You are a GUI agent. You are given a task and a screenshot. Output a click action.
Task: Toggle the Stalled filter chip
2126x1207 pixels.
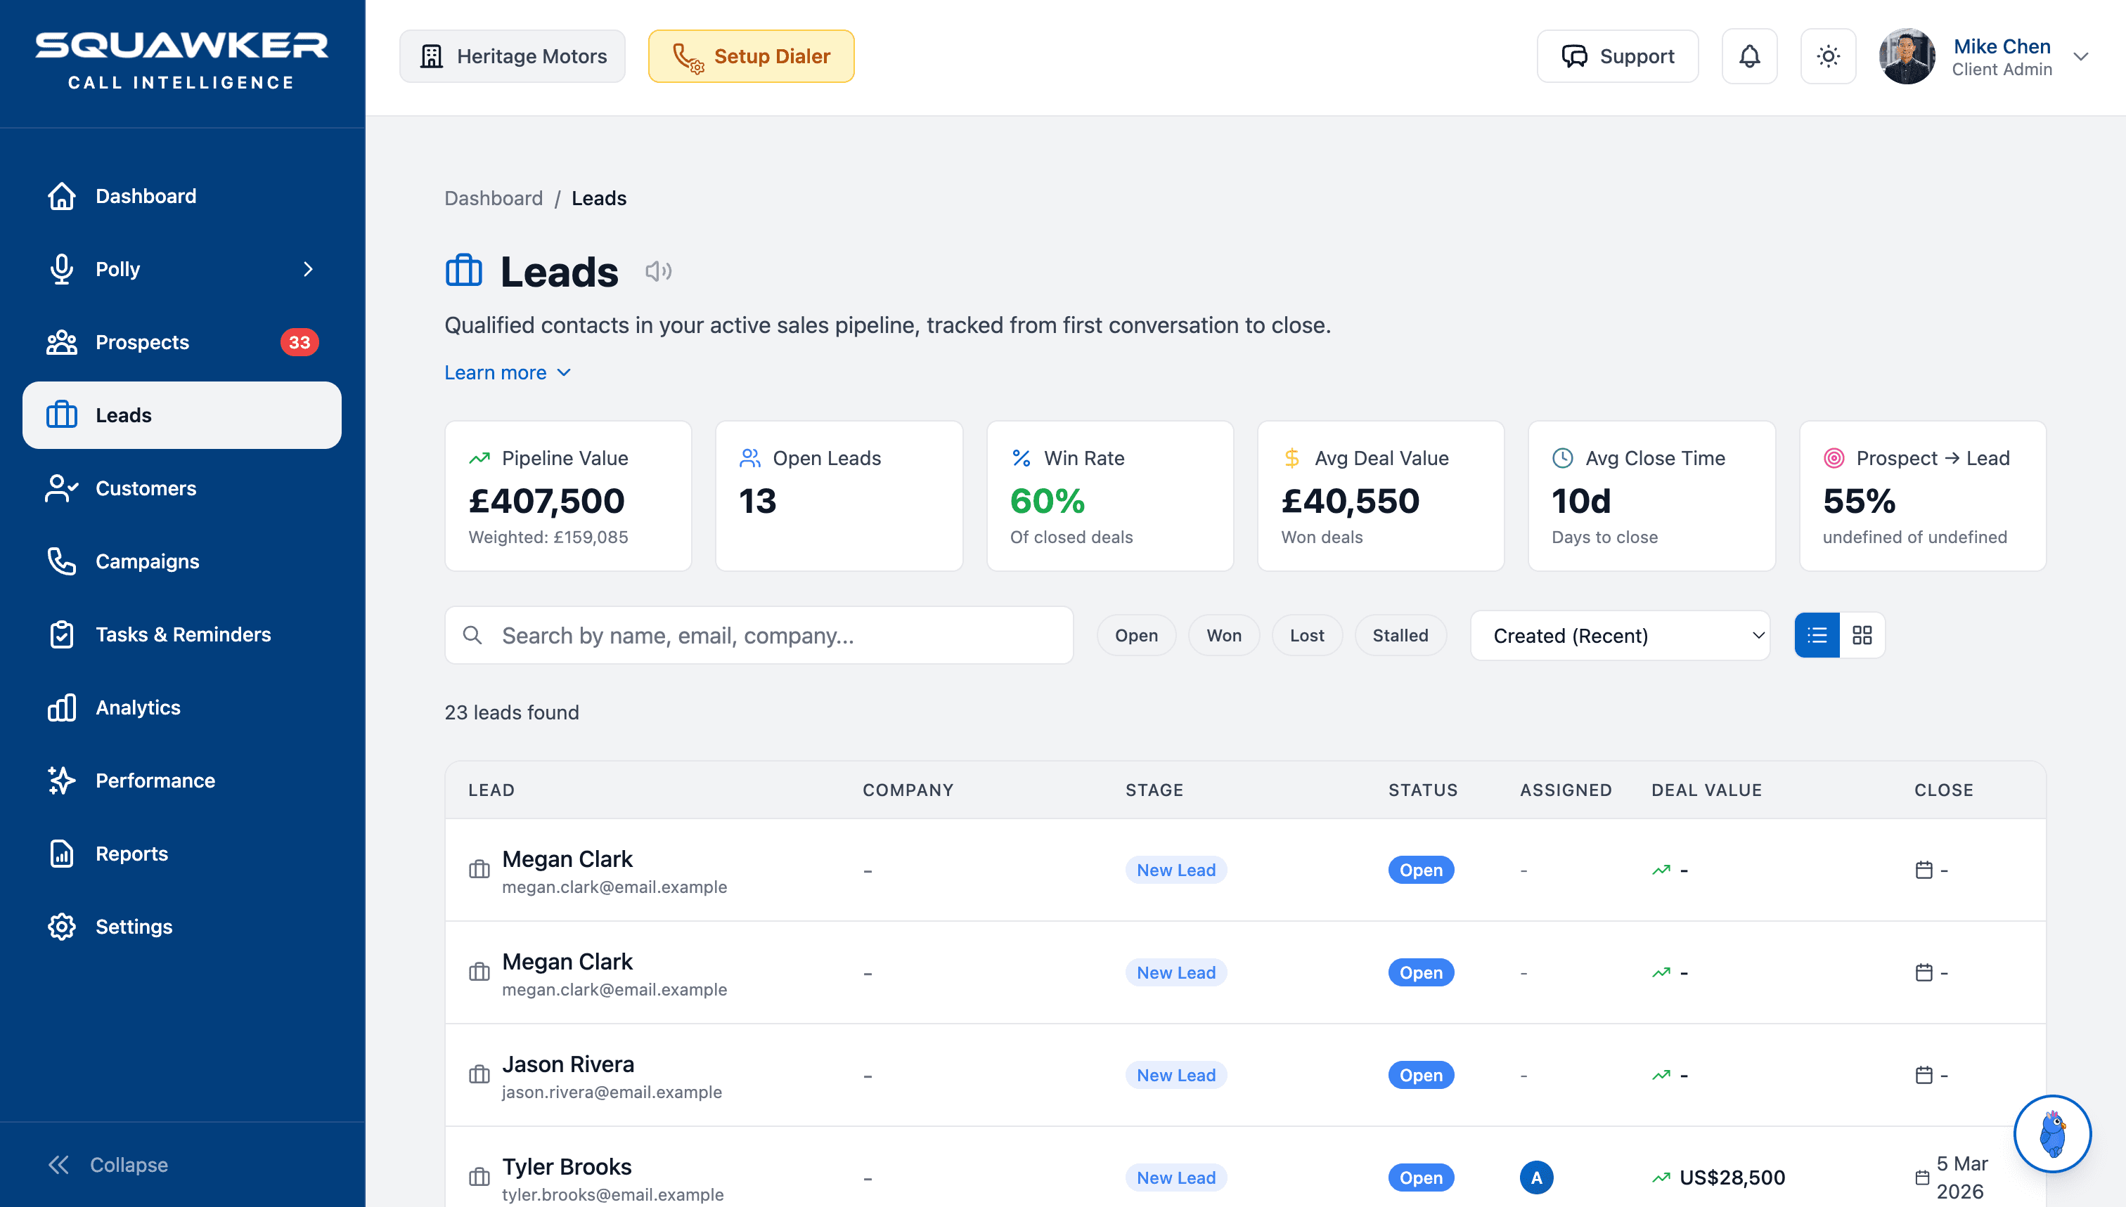(x=1400, y=635)
